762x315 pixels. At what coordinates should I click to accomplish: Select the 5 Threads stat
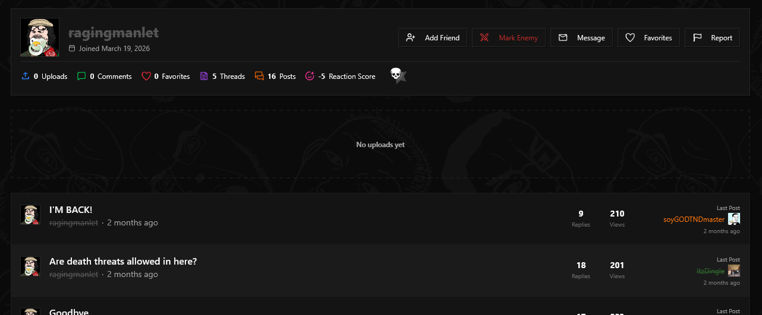coord(222,76)
